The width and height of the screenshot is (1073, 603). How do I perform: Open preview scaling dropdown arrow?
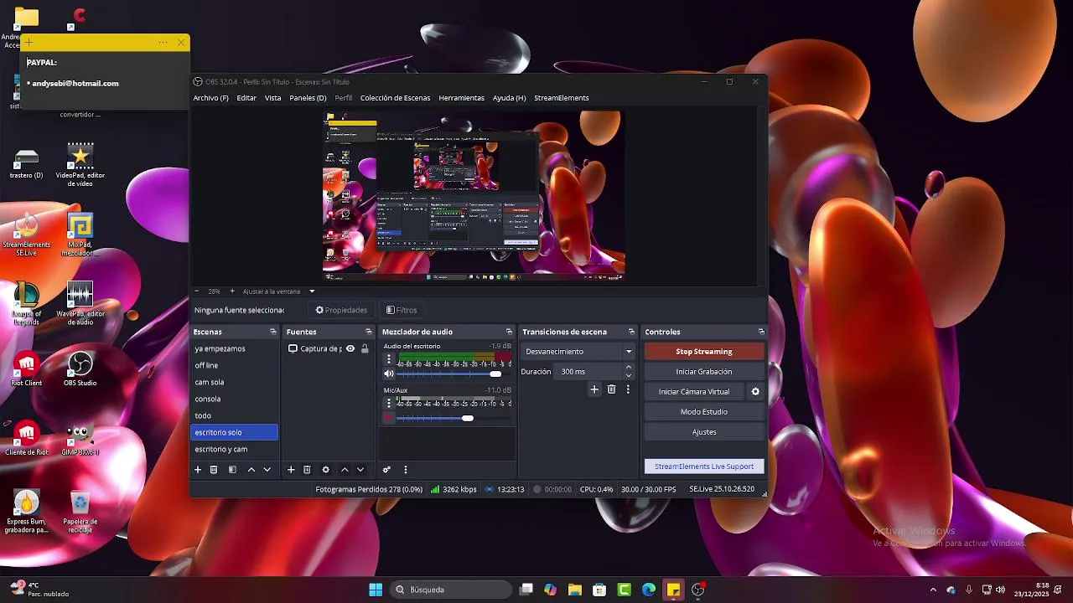tap(312, 291)
